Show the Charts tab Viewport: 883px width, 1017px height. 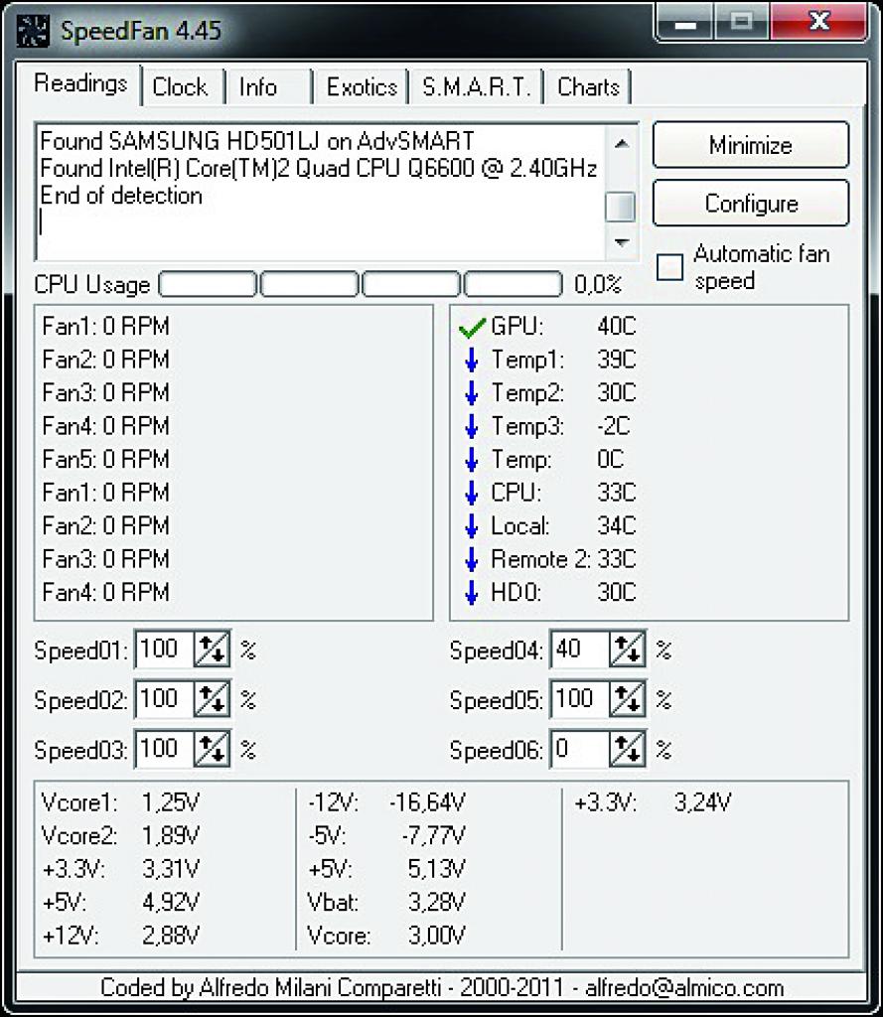point(588,87)
